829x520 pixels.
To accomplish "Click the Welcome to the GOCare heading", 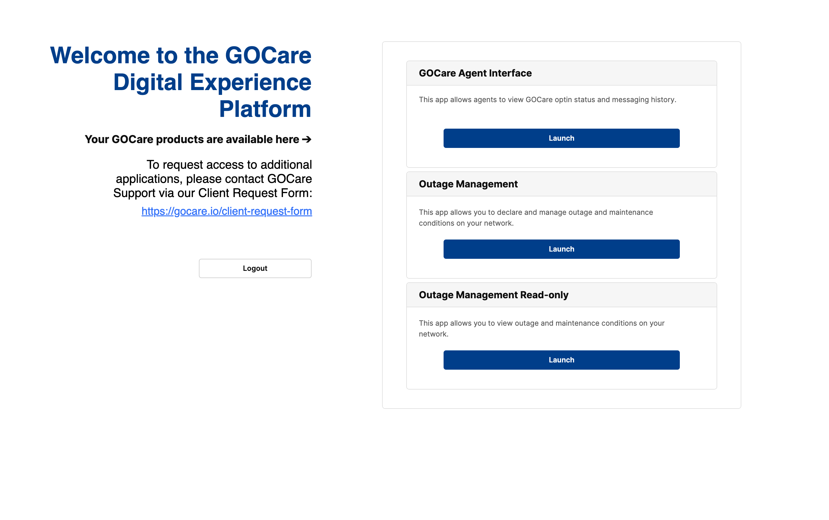I will (x=181, y=82).
